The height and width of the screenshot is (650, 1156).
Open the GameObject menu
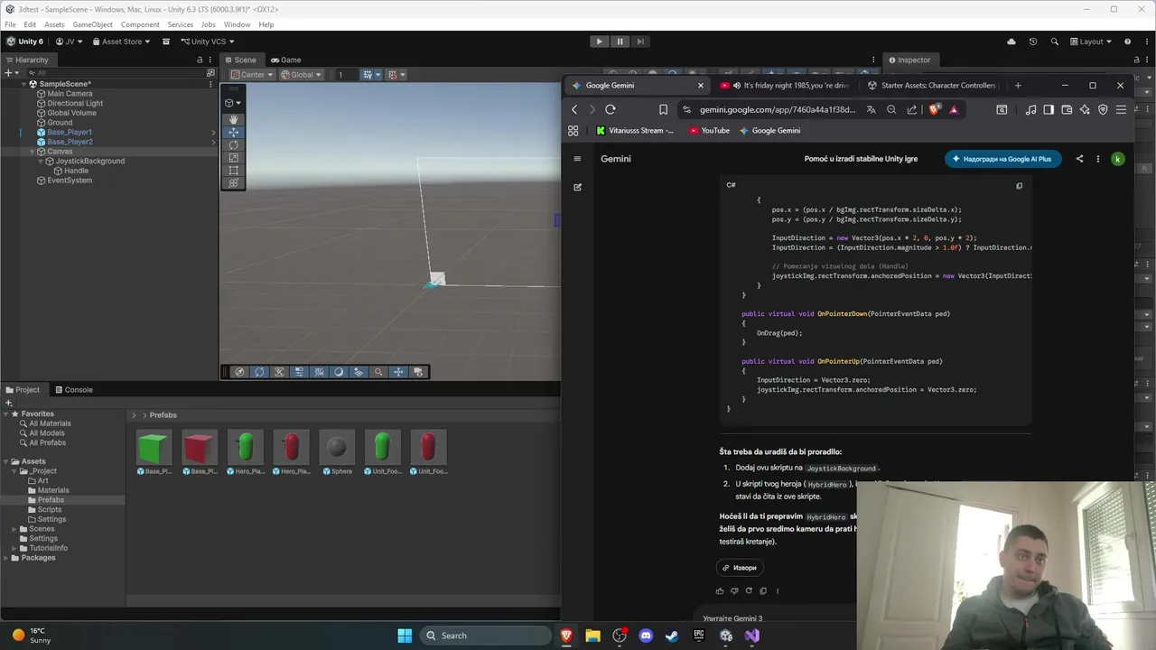90,24
